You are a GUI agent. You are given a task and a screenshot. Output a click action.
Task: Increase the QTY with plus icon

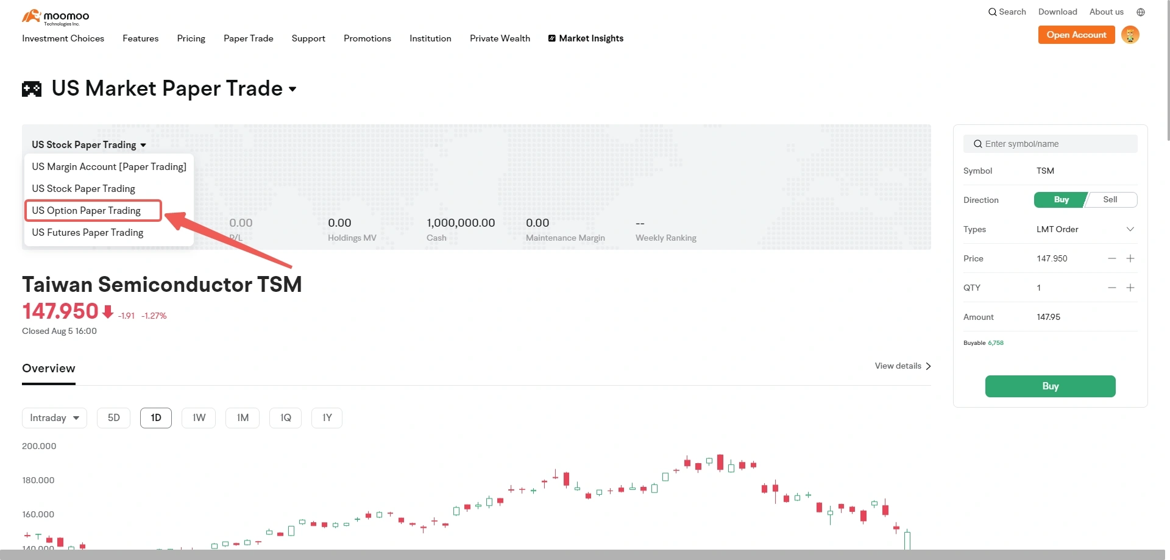click(1130, 288)
